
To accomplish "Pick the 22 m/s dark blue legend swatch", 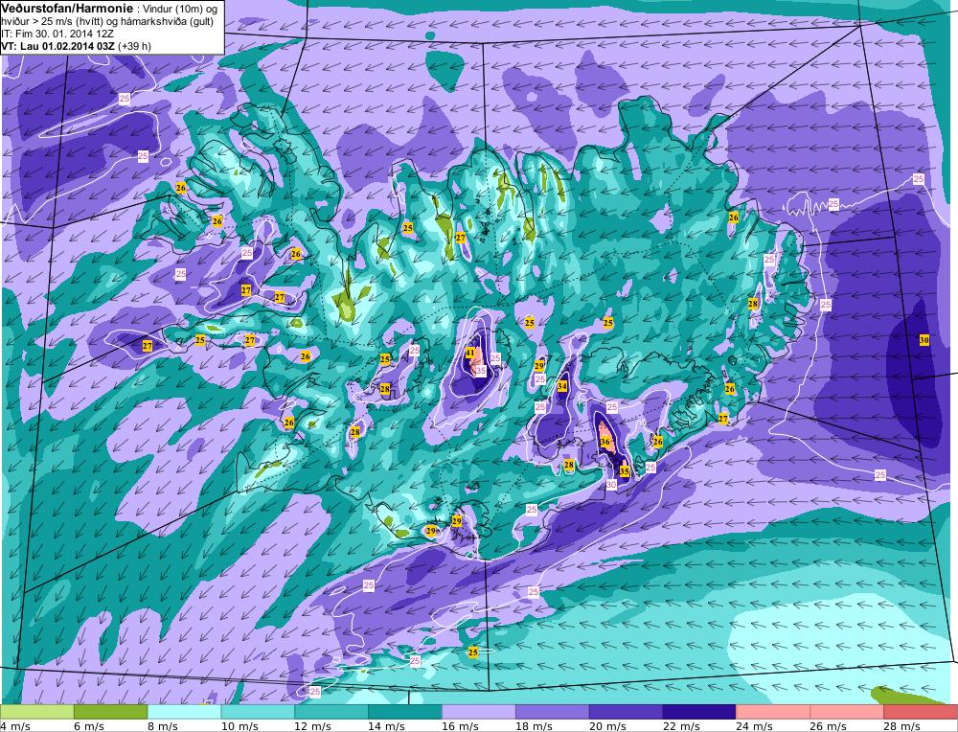I will [x=699, y=712].
